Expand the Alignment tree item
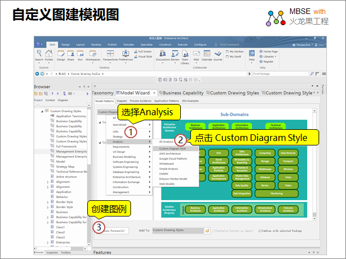Screen dimensions: 346x259 [48, 182]
